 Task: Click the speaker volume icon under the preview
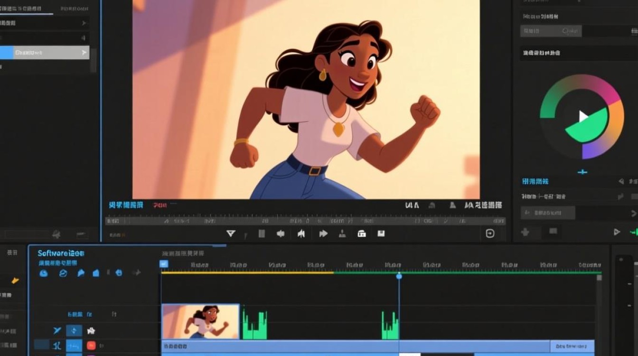[x=281, y=234]
